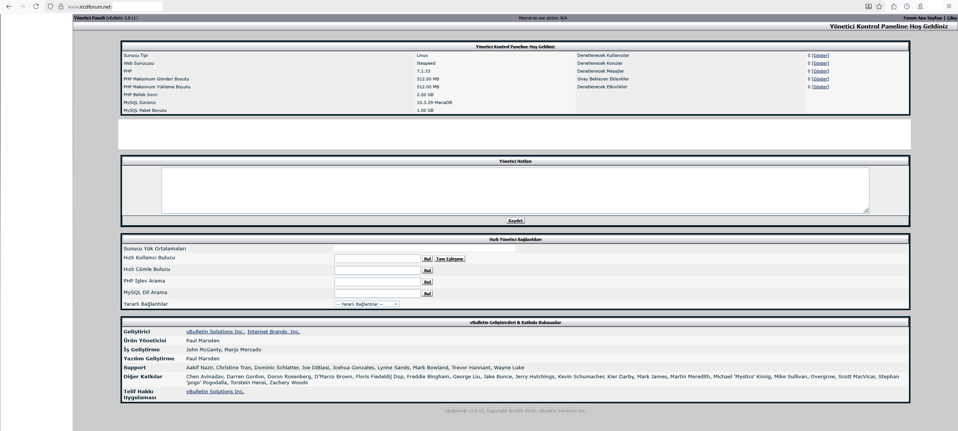Viewport: 958px width, 431px height.
Task: Click the install/save page icon in address bar
Action: click(x=869, y=6)
